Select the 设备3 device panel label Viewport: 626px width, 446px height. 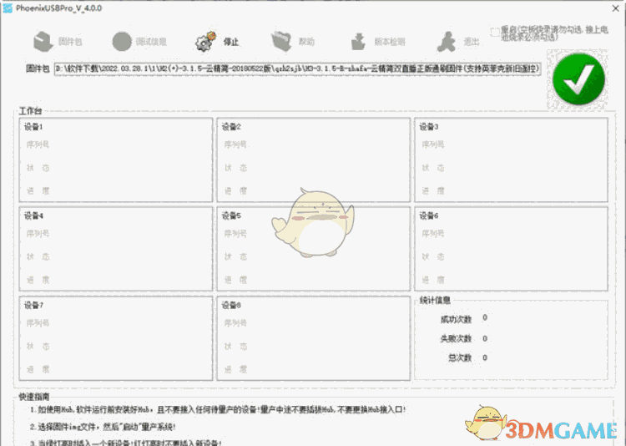[x=429, y=127]
